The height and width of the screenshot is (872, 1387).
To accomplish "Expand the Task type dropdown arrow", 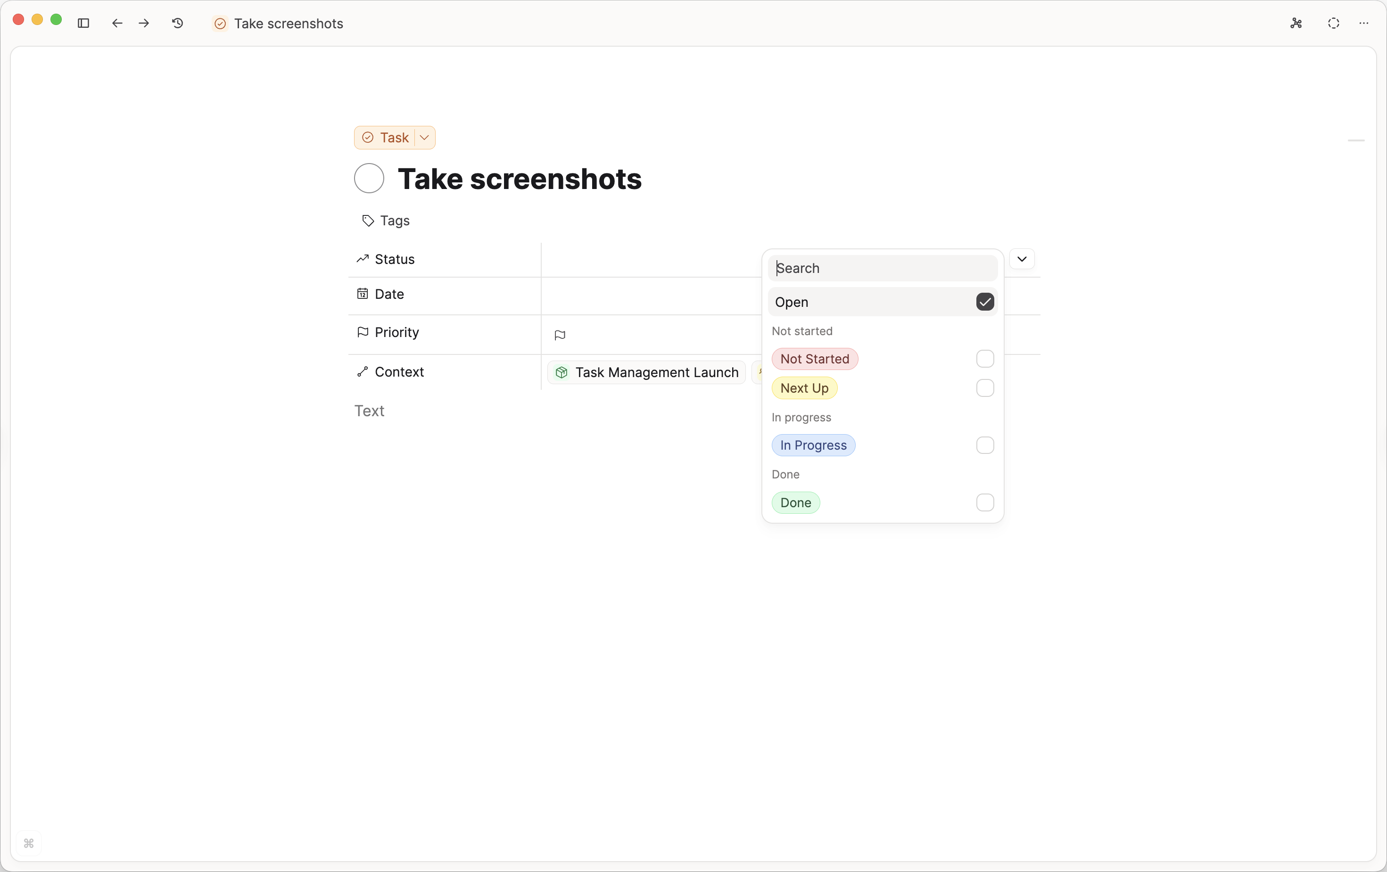I will click(424, 138).
